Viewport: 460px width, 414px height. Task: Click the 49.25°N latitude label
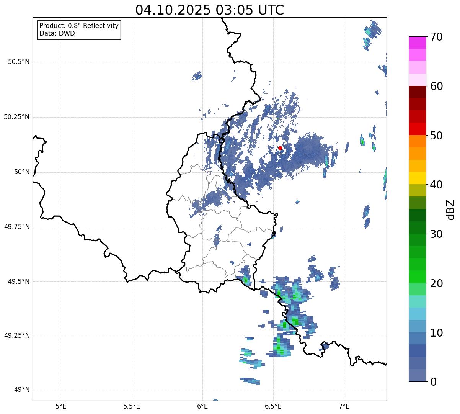point(17,335)
